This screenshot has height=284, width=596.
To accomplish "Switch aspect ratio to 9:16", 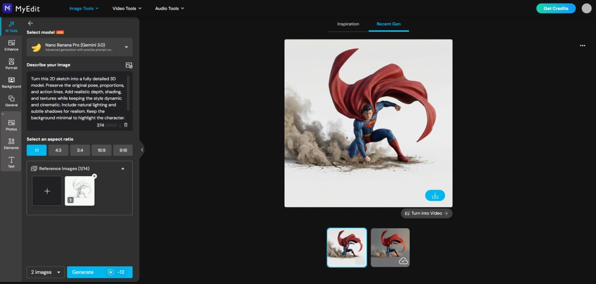I will (123, 150).
